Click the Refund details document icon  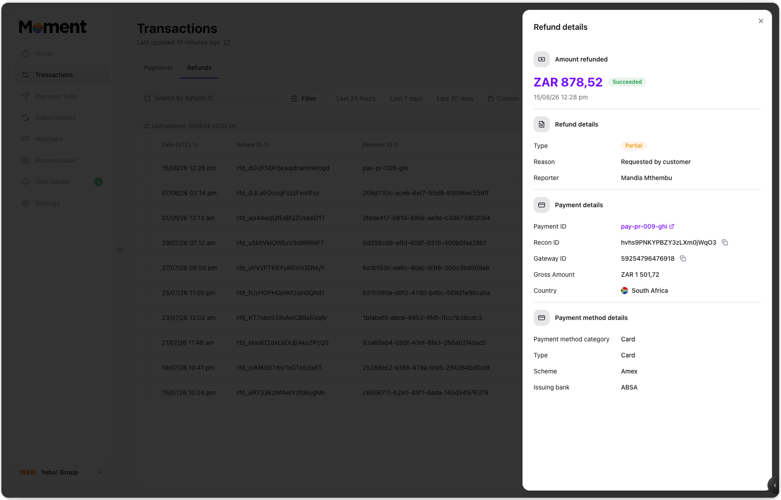[x=542, y=124]
